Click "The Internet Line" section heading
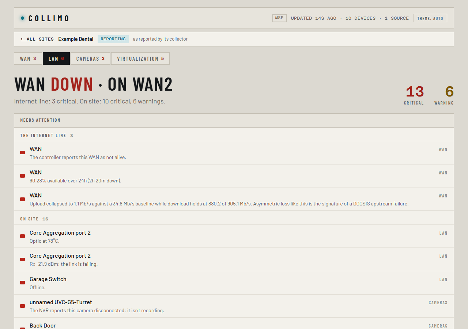The height and width of the screenshot is (329, 468). [43, 136]
